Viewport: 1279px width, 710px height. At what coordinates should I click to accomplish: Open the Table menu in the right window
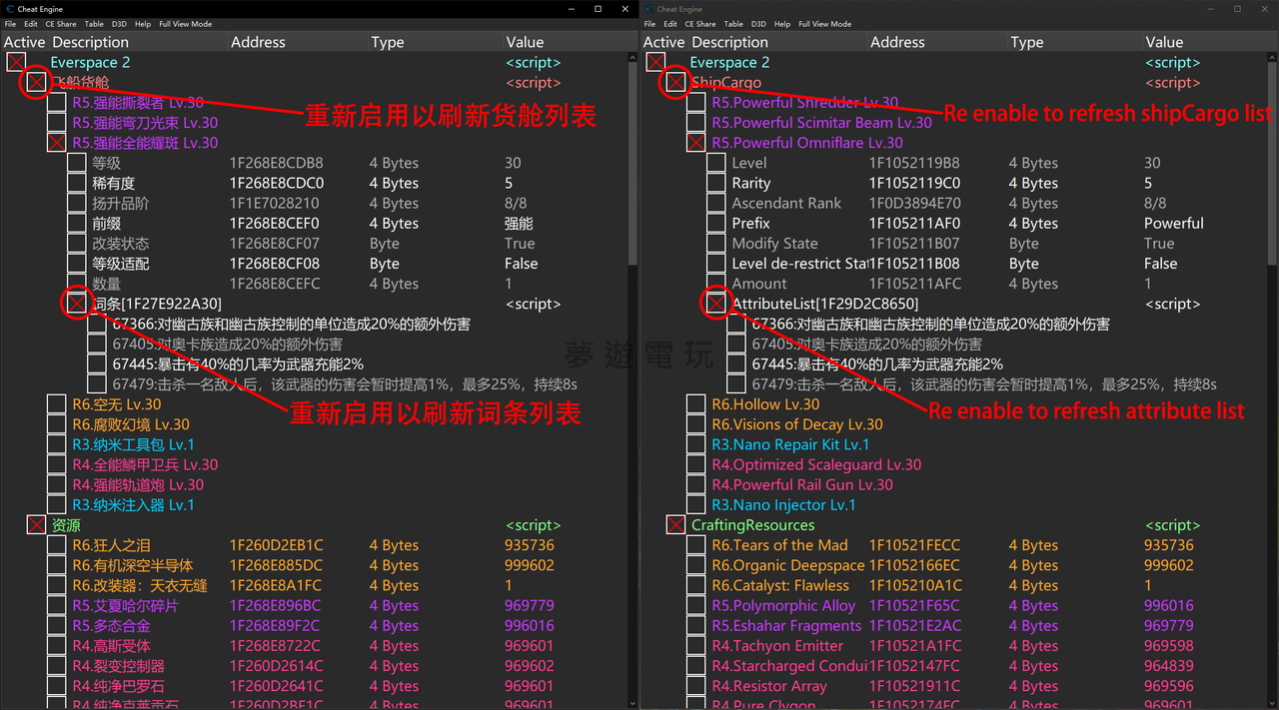pyautogui.click(x=733, y=24)
